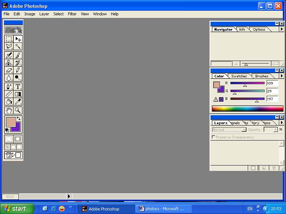Viewport: 286px width, 214px height.
Task: Click Jump to ImageReady button
Action: click(13, 155)
